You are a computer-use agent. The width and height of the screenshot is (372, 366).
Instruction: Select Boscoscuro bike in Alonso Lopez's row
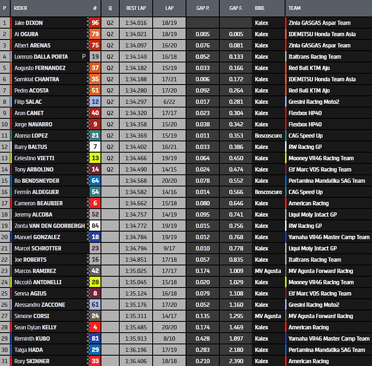click(268, 136)
